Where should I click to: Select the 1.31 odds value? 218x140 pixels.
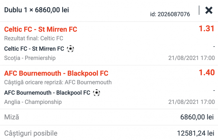point(206,29)
